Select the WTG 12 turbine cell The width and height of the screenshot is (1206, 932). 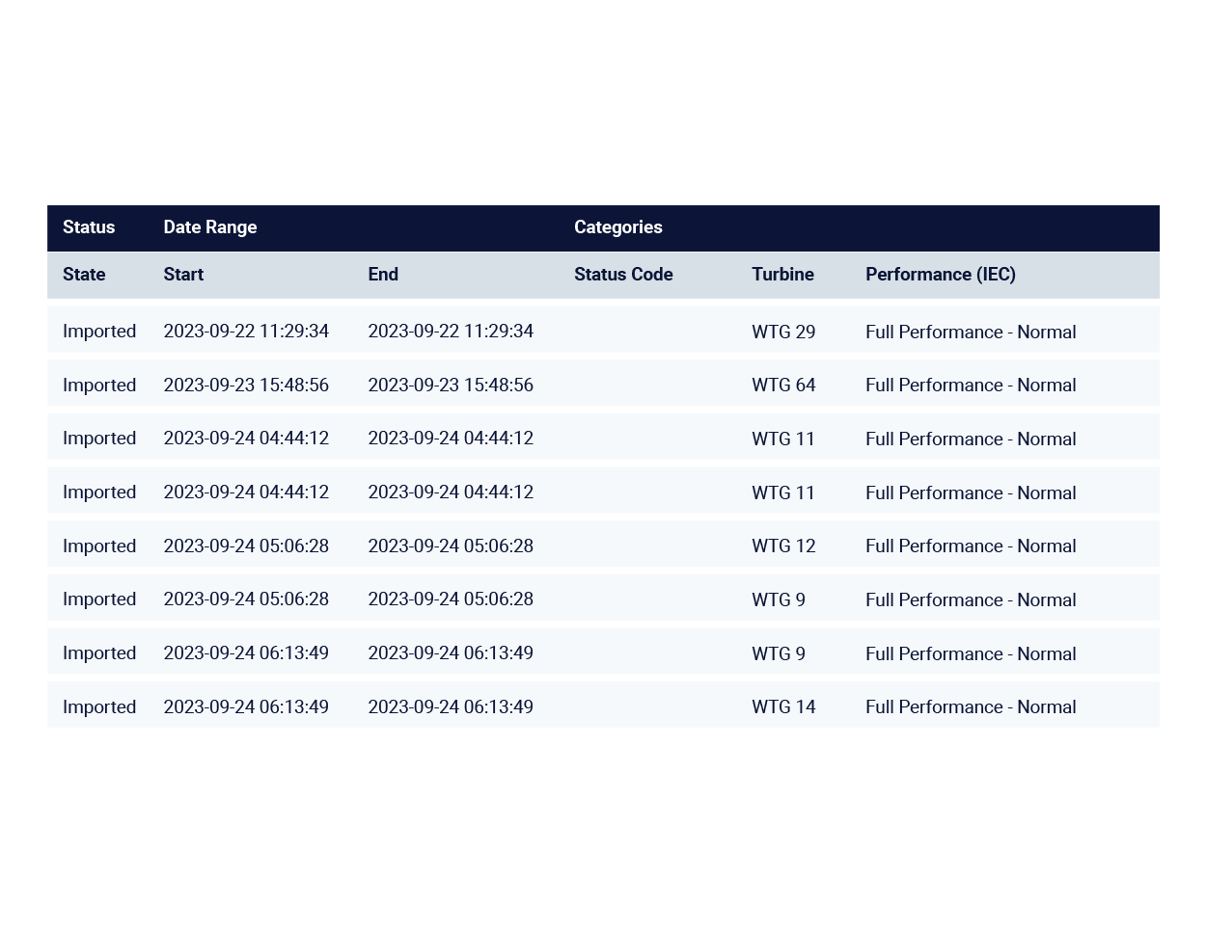(x=783, y=546)
